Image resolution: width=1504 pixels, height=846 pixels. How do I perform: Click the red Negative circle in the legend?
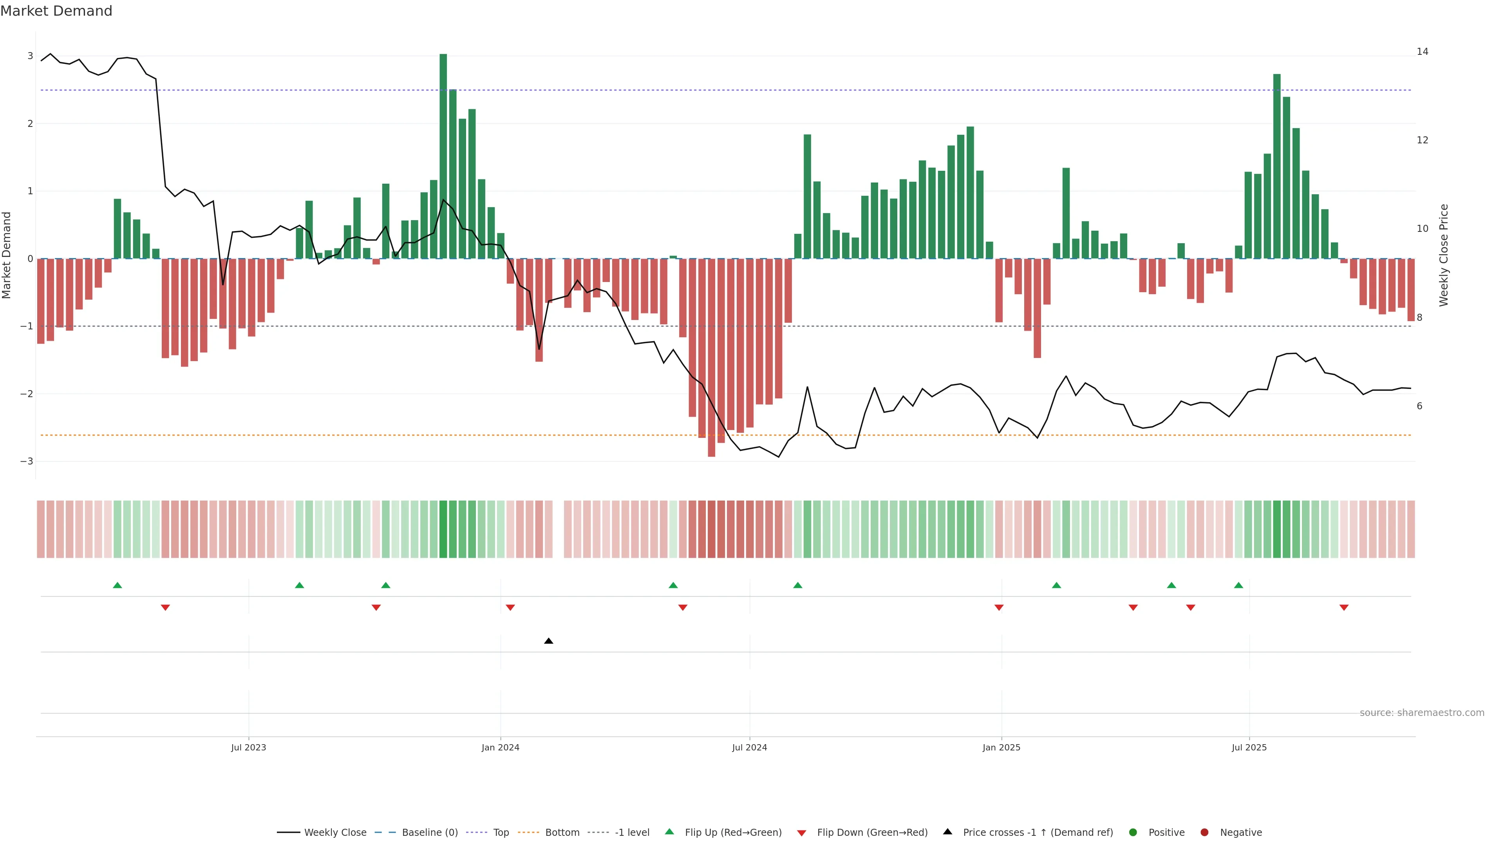[x=1204, y=832]
